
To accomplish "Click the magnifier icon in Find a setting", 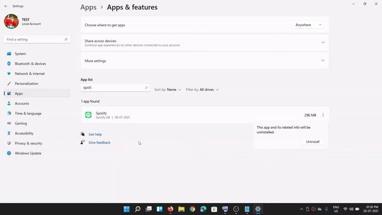I will [66, 39].
